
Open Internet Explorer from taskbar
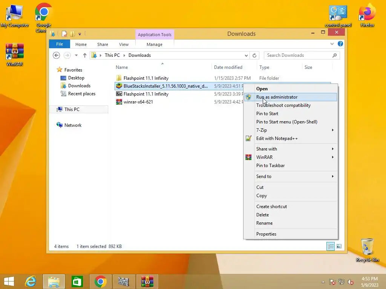[x=31, y=281]
